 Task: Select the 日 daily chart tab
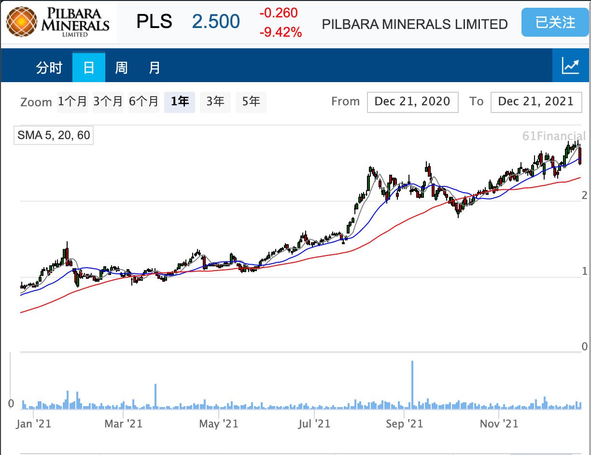[89, 68]
